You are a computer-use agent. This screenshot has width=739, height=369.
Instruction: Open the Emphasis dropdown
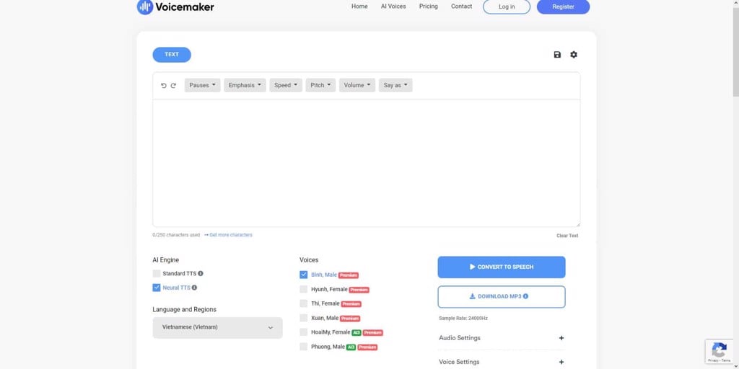(245, 85)
